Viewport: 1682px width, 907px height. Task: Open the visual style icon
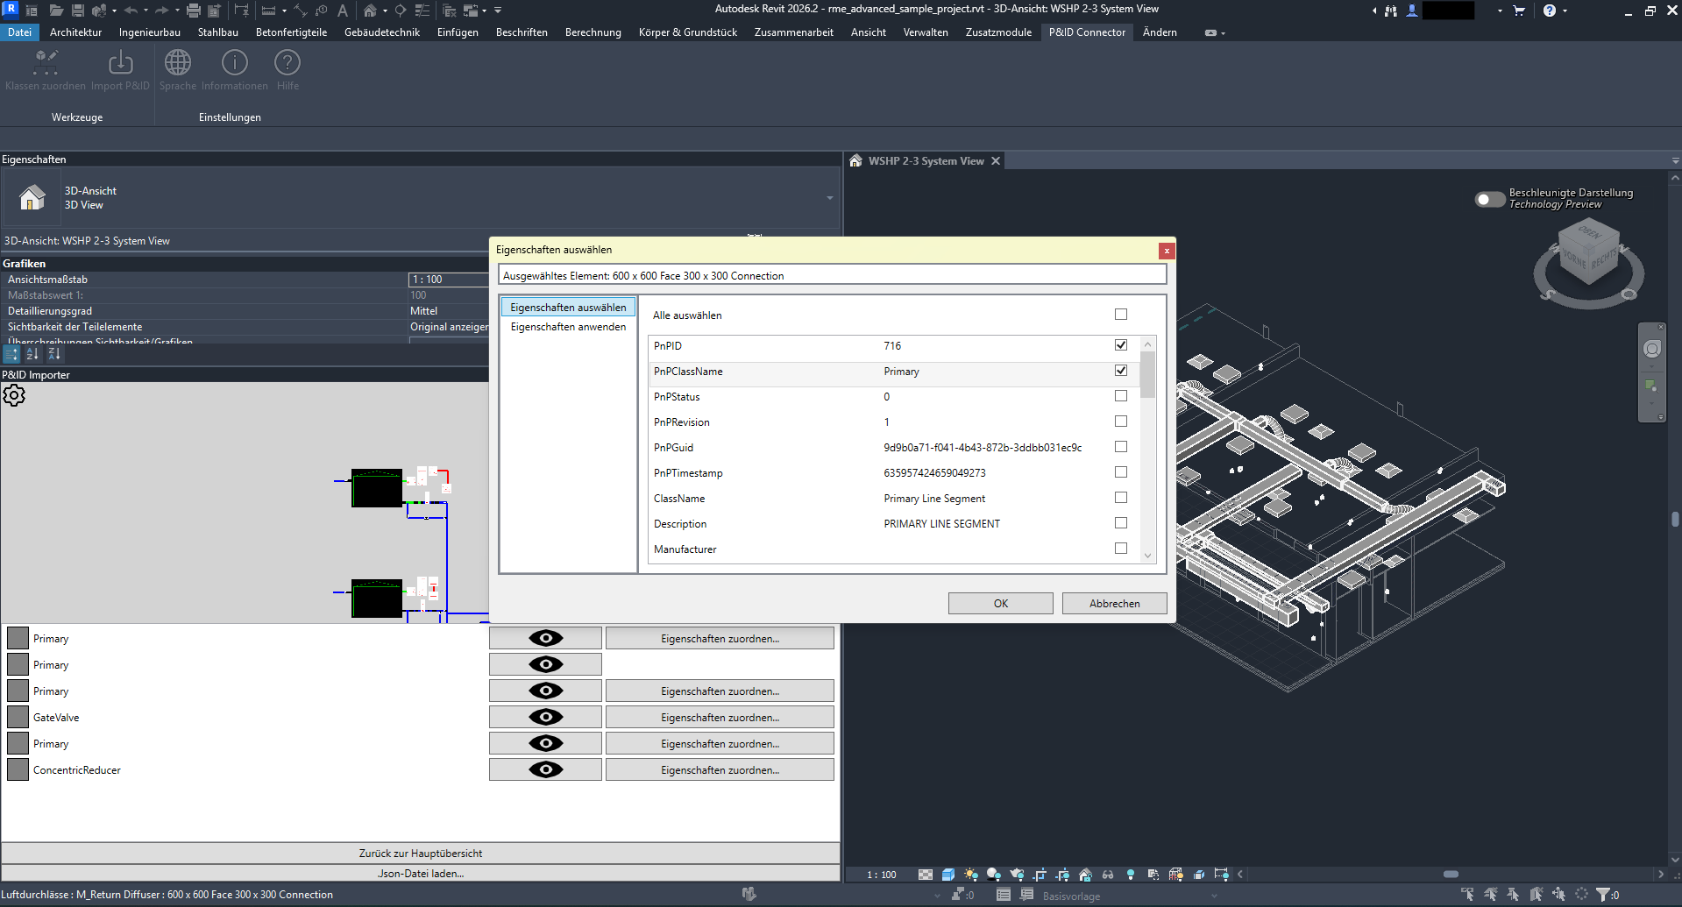(x=948, y=875)
